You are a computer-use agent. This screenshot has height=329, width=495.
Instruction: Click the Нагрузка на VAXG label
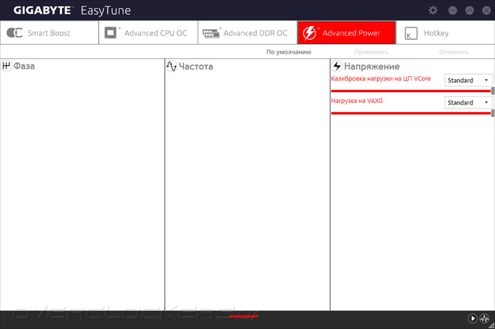point(357,101)
